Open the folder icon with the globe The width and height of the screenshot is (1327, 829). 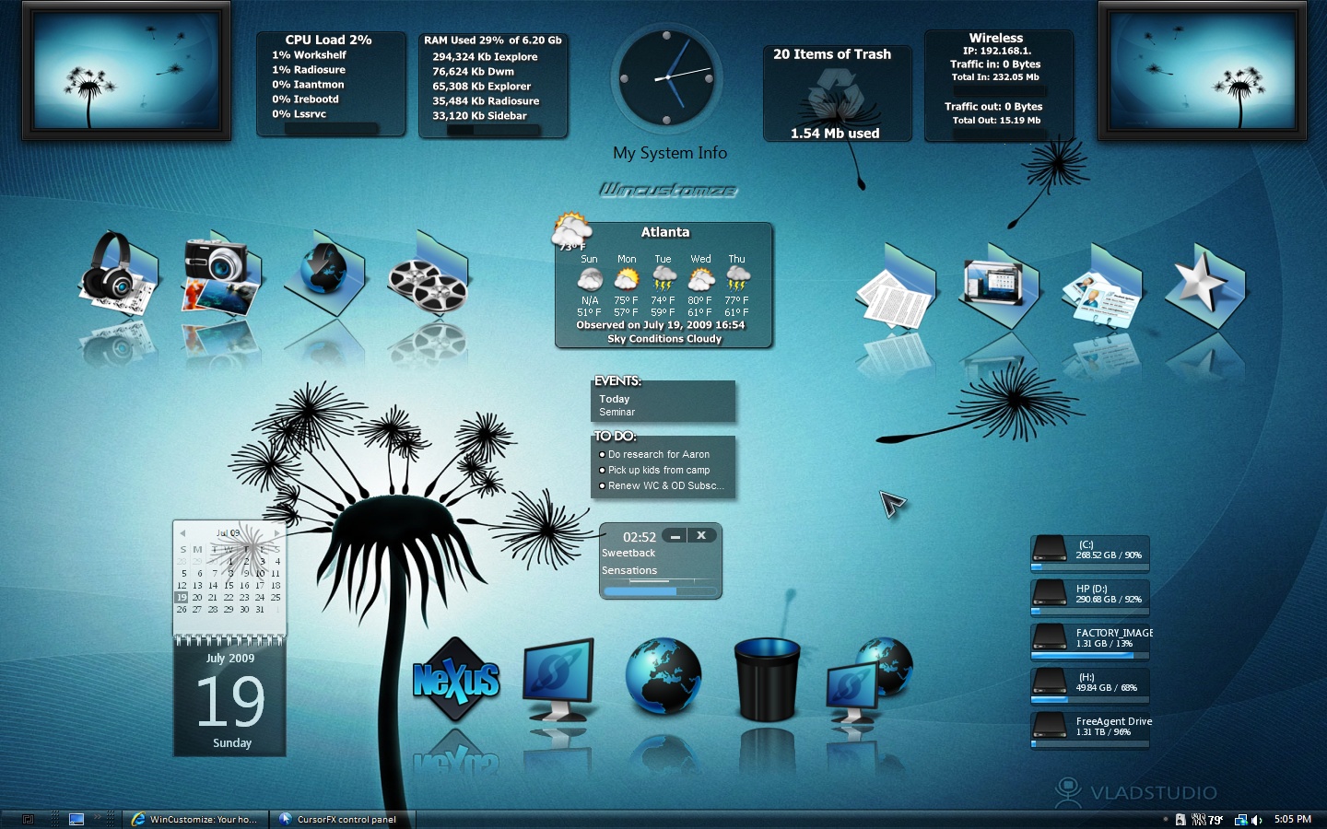[x=324, y=274]
